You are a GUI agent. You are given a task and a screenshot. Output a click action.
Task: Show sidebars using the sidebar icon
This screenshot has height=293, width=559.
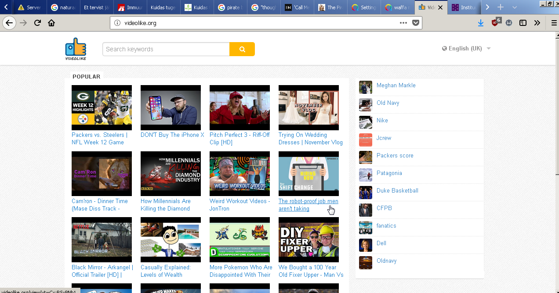[x=523, y=23]
